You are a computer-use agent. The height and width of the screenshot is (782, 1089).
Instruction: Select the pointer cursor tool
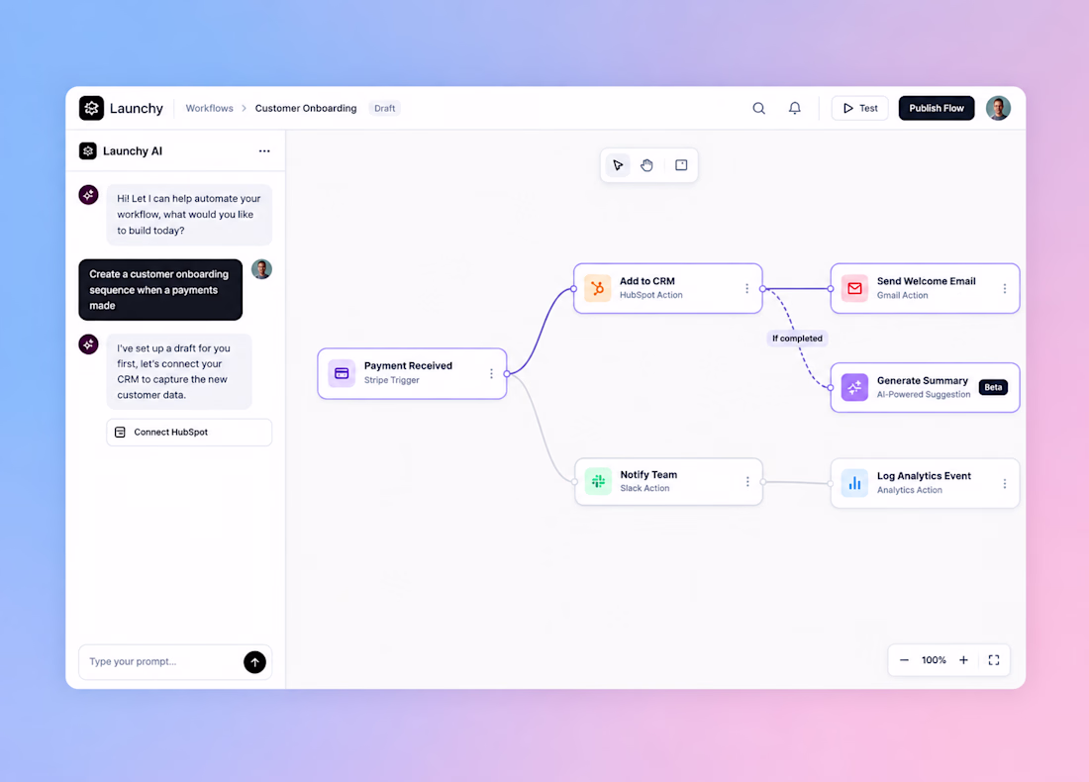tap(618, 165)
